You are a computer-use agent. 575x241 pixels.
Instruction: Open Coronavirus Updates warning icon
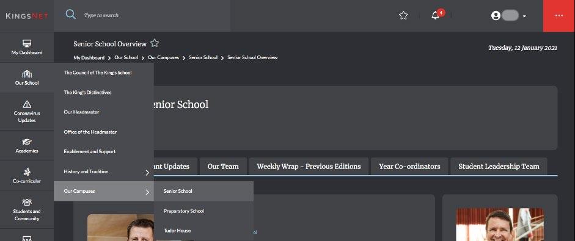click(27, 104)
